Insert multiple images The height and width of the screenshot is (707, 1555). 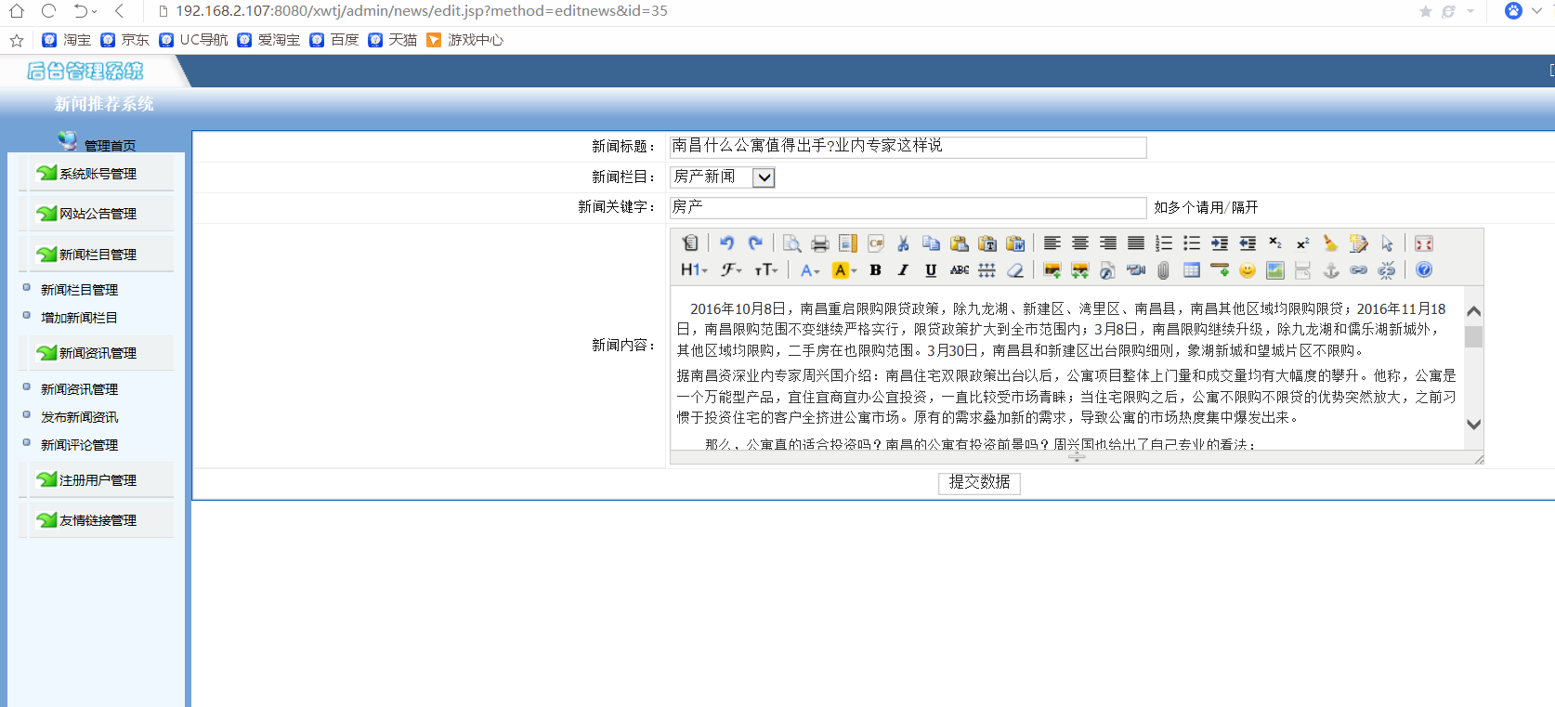tap(1079, 270)
